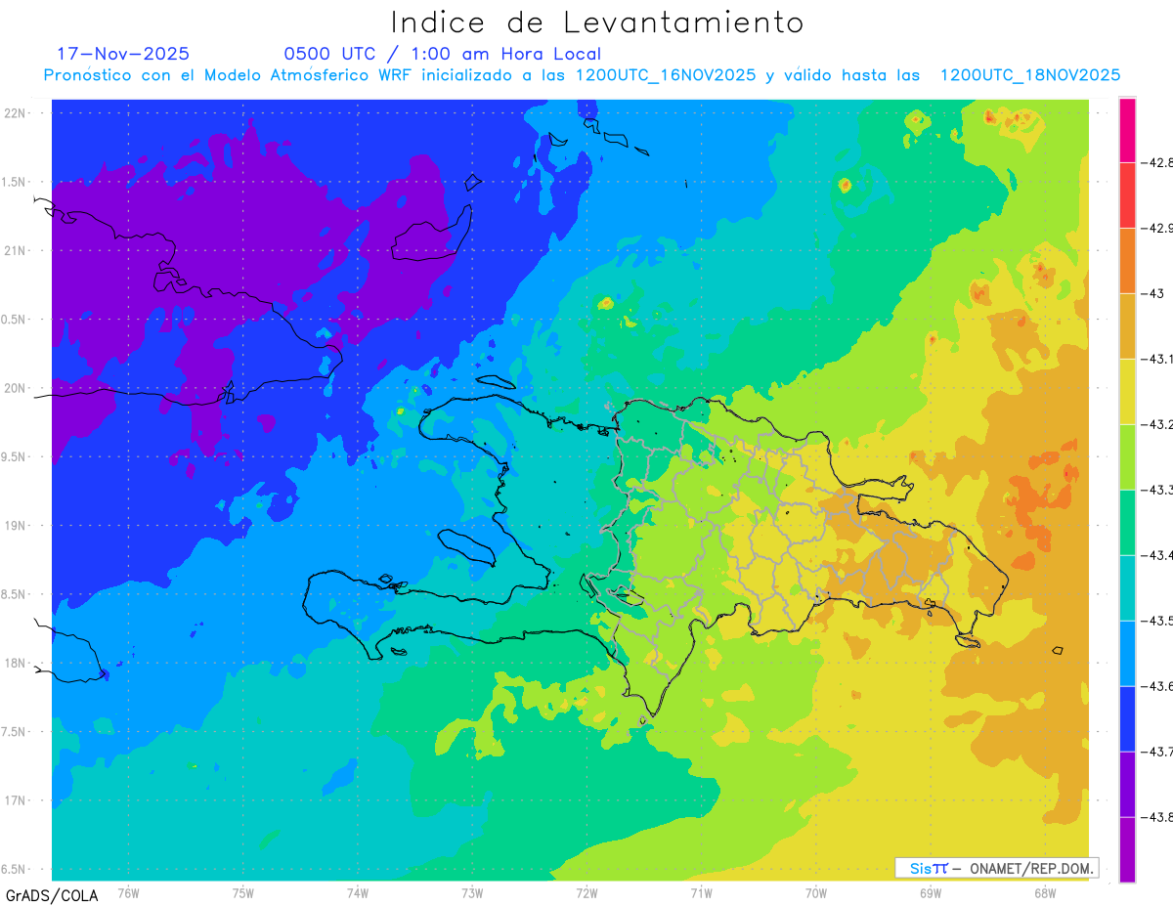Image resolution: width=1173 pixels, height=906 pixels.
Task: Click the '-43.1' color bar label
Action: 1156,359
